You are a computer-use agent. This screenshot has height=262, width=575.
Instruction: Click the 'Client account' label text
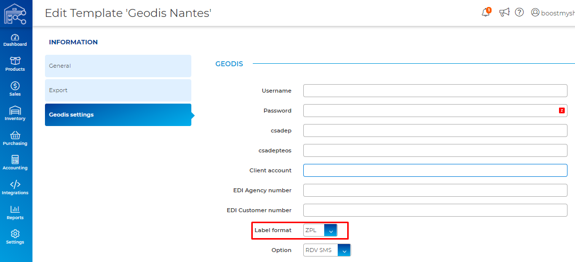(x=271, y=170)
